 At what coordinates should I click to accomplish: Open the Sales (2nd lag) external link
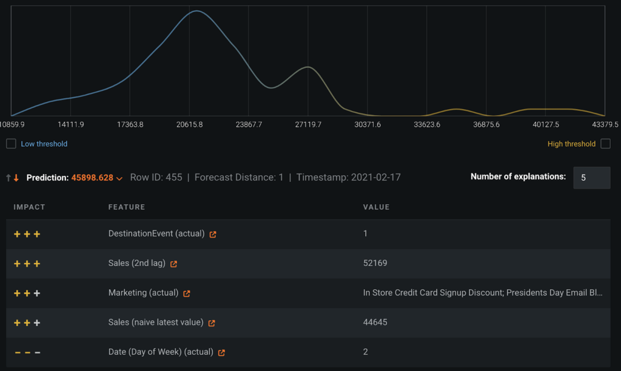(173, 264)
